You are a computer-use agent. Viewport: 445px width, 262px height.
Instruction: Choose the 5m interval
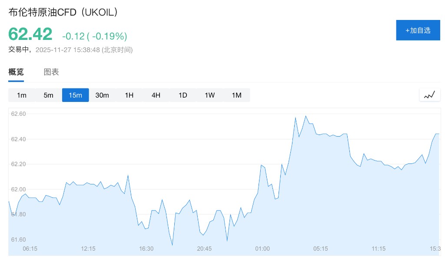click(x=48, y=95)
